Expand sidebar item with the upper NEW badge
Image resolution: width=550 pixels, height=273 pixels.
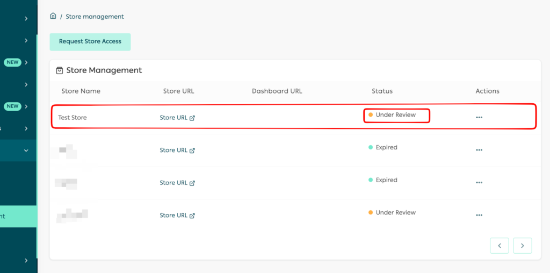[26, 62]
